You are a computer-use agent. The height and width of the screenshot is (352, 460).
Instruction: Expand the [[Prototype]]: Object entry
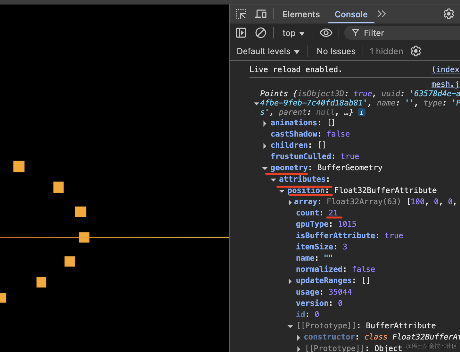tap(299, 349)
